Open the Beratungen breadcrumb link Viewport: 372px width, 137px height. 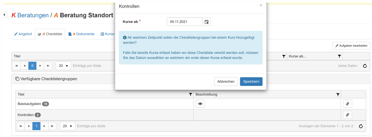33,15
